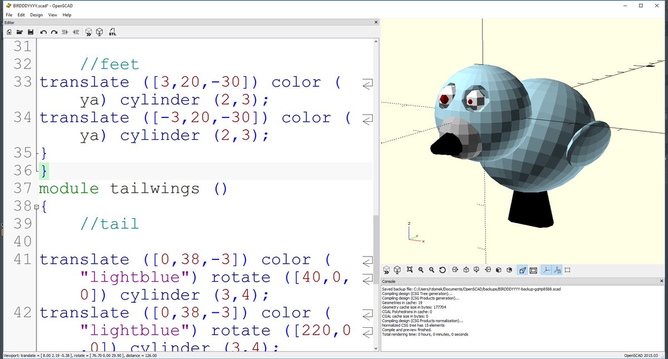668x359 pixels.
Task: Click the 'Console' panel title
Action: coord(390,282)
